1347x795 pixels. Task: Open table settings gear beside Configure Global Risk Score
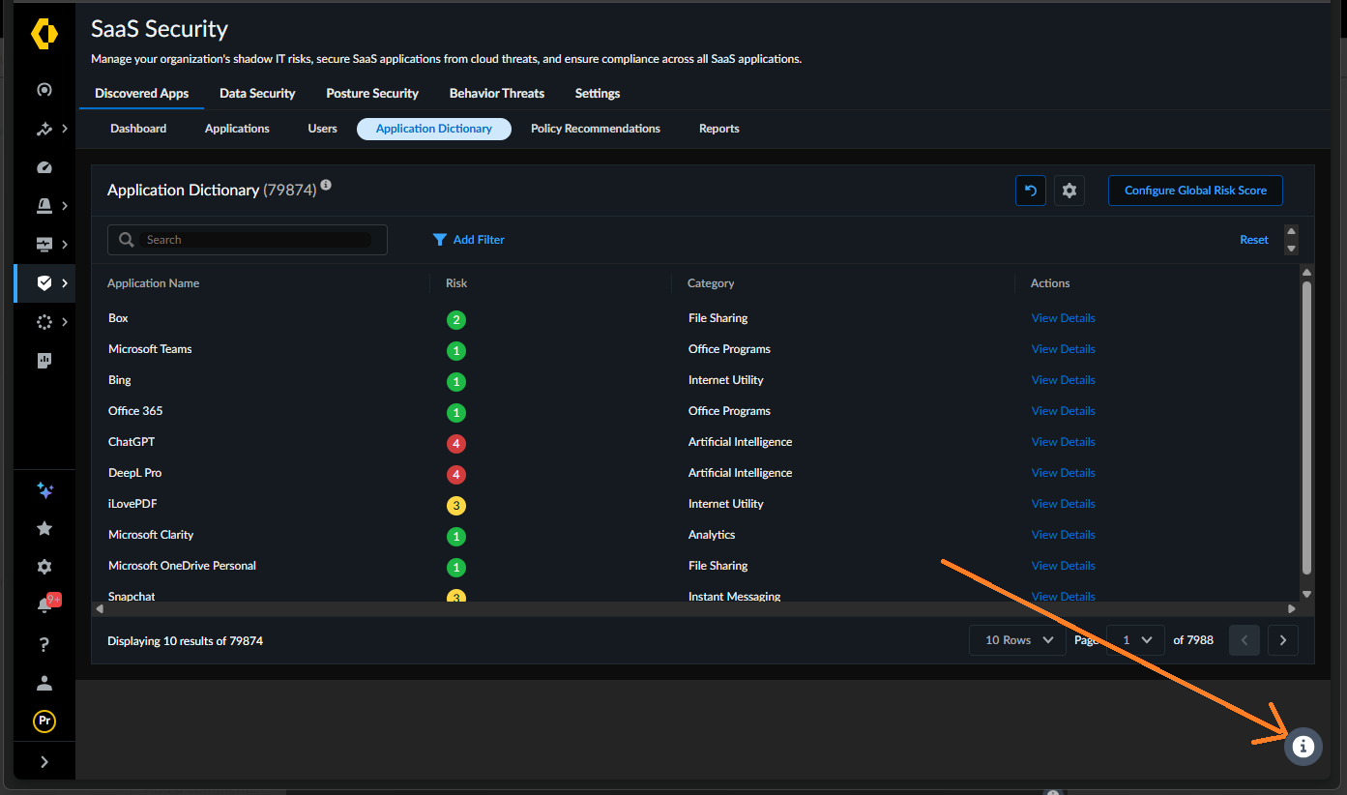(x=1069, y=191)
